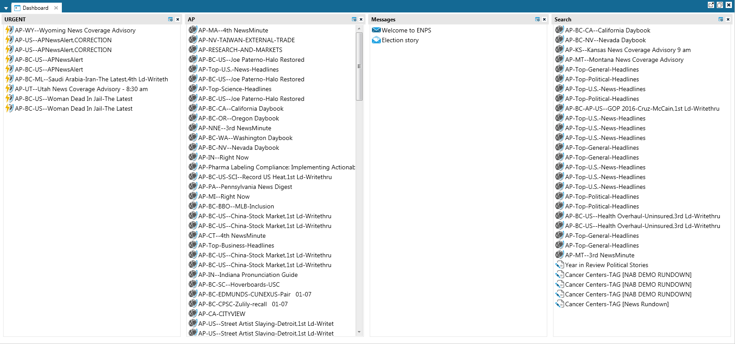Open AP-BC-CA--California Daybook in Search panel
This screenshot has height=344, width=735.
click(607, 30)
